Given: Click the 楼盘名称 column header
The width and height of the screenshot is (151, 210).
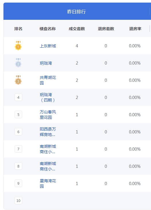Looking at the screenshot, I should (48, 29).
